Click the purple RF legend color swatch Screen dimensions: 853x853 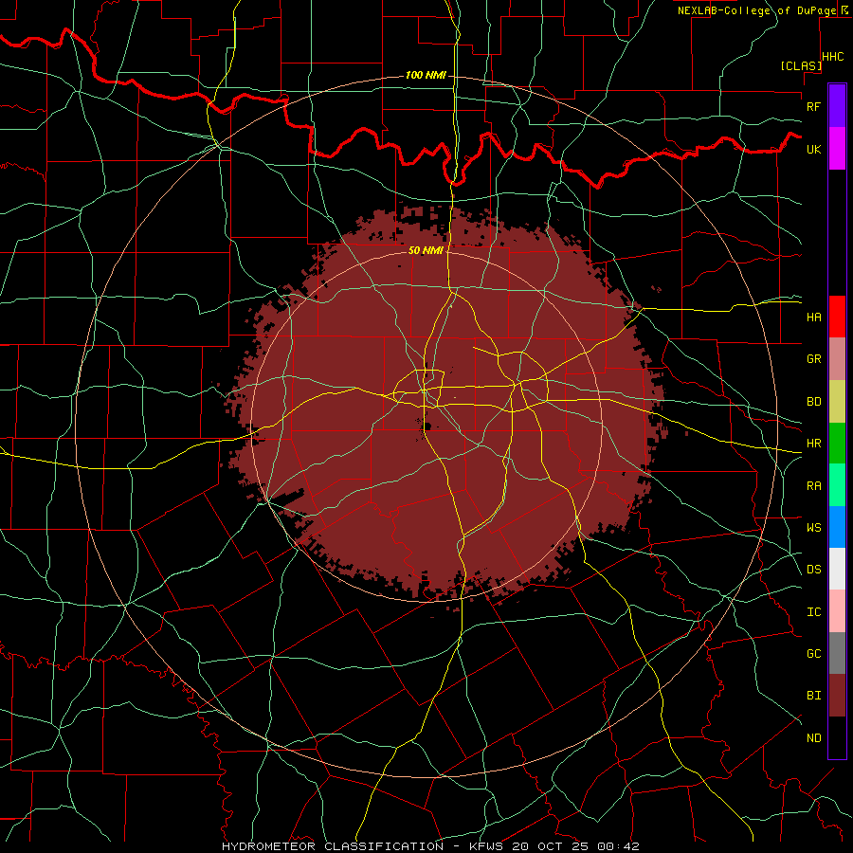[x=837, y=106]
